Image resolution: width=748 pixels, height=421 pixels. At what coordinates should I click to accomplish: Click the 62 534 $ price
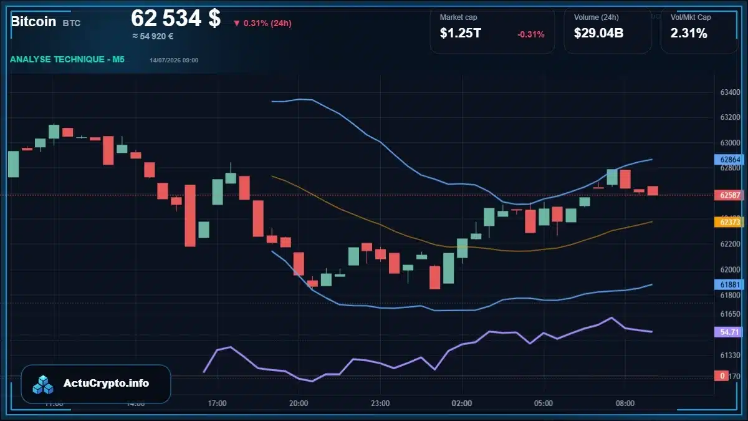coord(176,18)
